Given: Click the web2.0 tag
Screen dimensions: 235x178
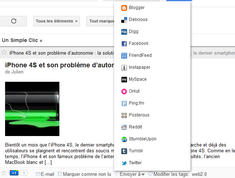Looking at the screenshot, I should 199,174.
